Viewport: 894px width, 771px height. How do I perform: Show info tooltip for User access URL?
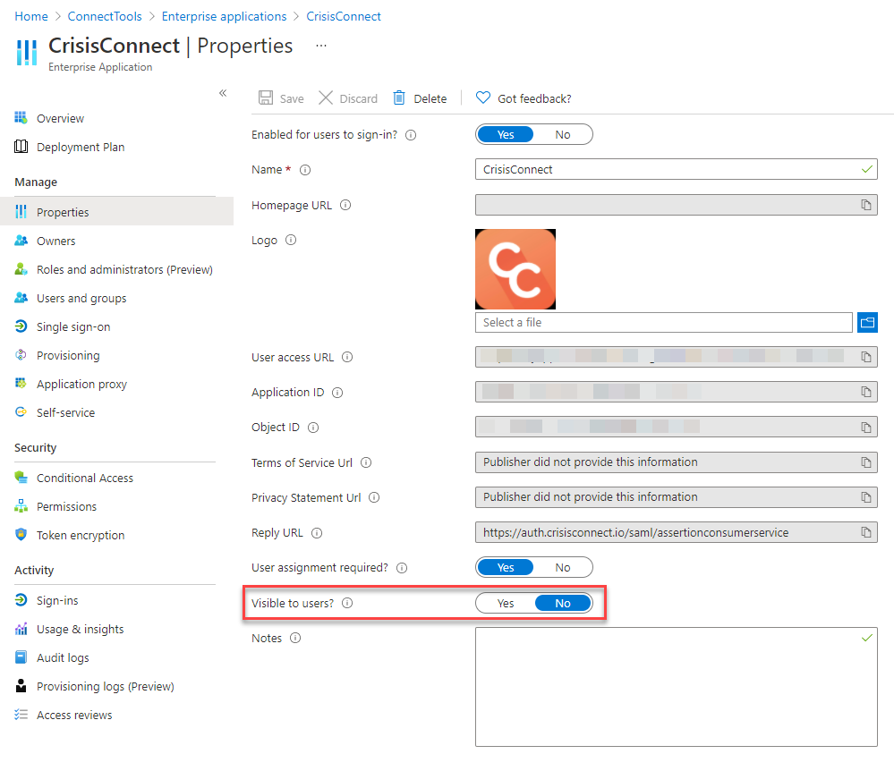(347, 357)
